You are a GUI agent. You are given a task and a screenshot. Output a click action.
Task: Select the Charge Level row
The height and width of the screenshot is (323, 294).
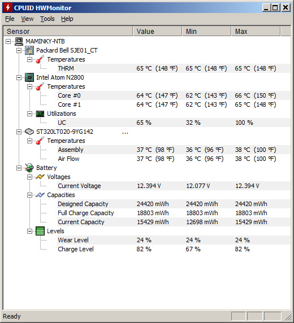pos(174,249)
